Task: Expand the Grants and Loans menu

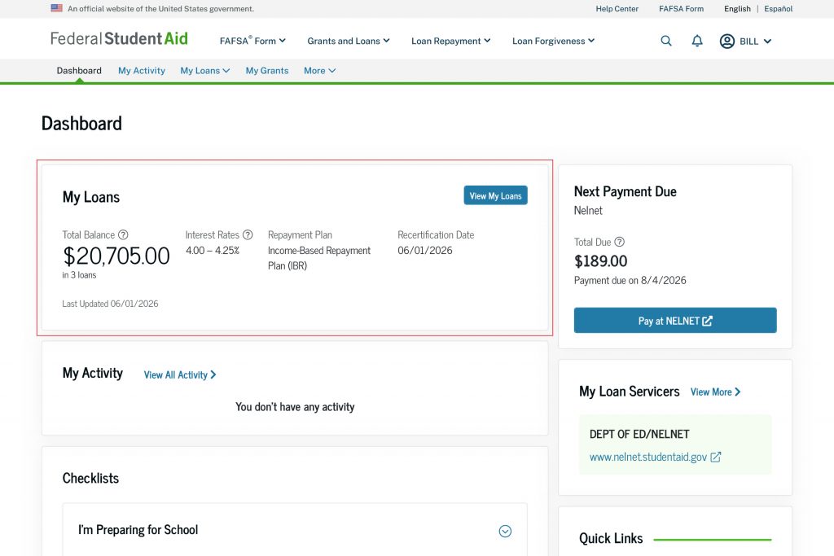Action: (x=349, y=41)
